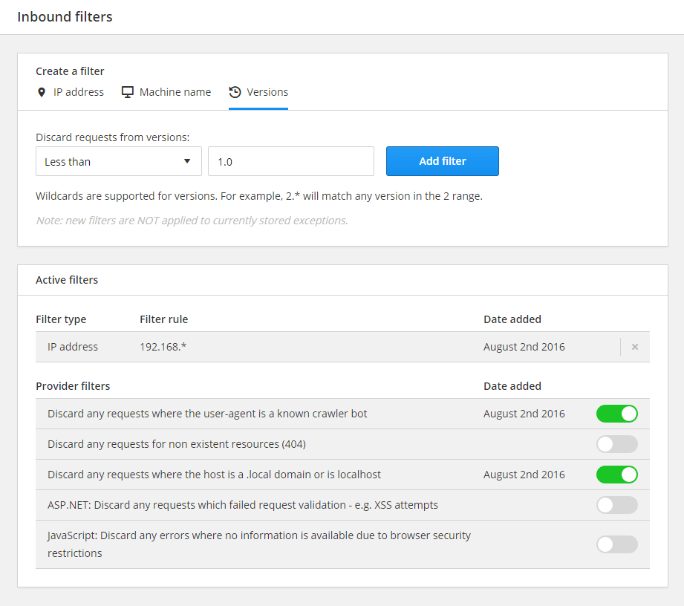Switch to the Machine name tab
The height and width of the screenshot is (606, 684).
pos(166,92)
